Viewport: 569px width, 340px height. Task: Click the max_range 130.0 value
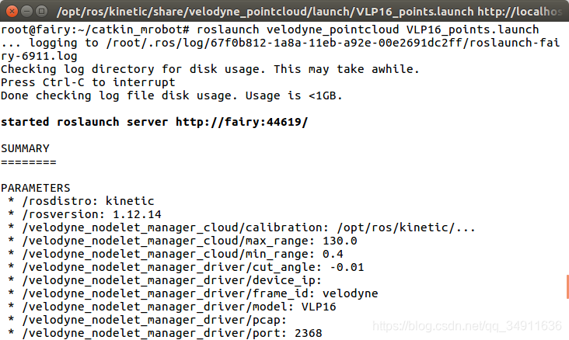coord(340,241)
